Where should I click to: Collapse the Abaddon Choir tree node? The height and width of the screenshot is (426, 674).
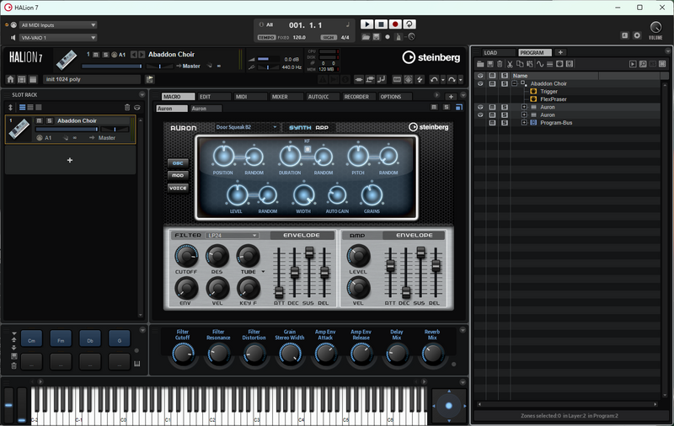(515, 83)
